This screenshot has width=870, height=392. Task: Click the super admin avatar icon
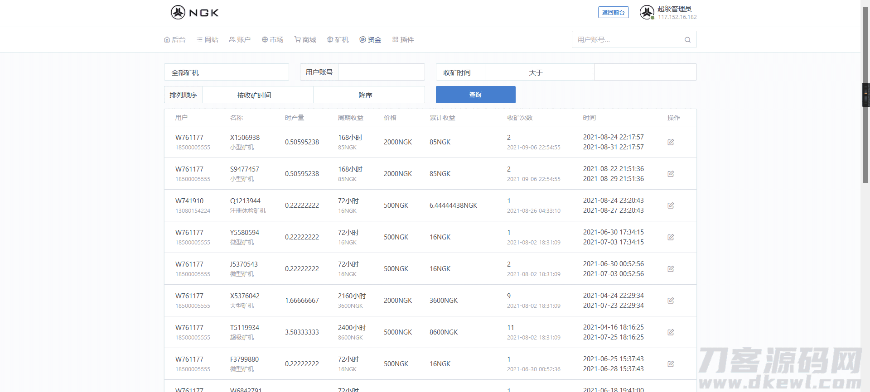point(647,12)
